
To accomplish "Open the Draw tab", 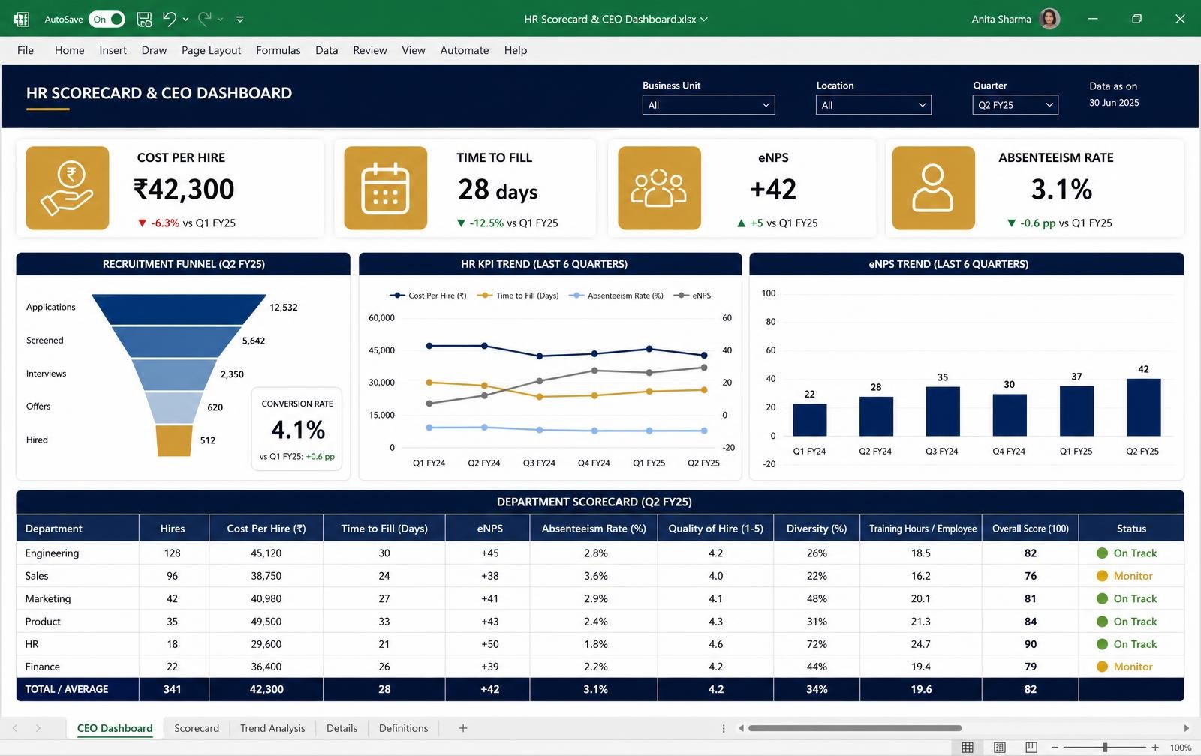I will [154, 50].
